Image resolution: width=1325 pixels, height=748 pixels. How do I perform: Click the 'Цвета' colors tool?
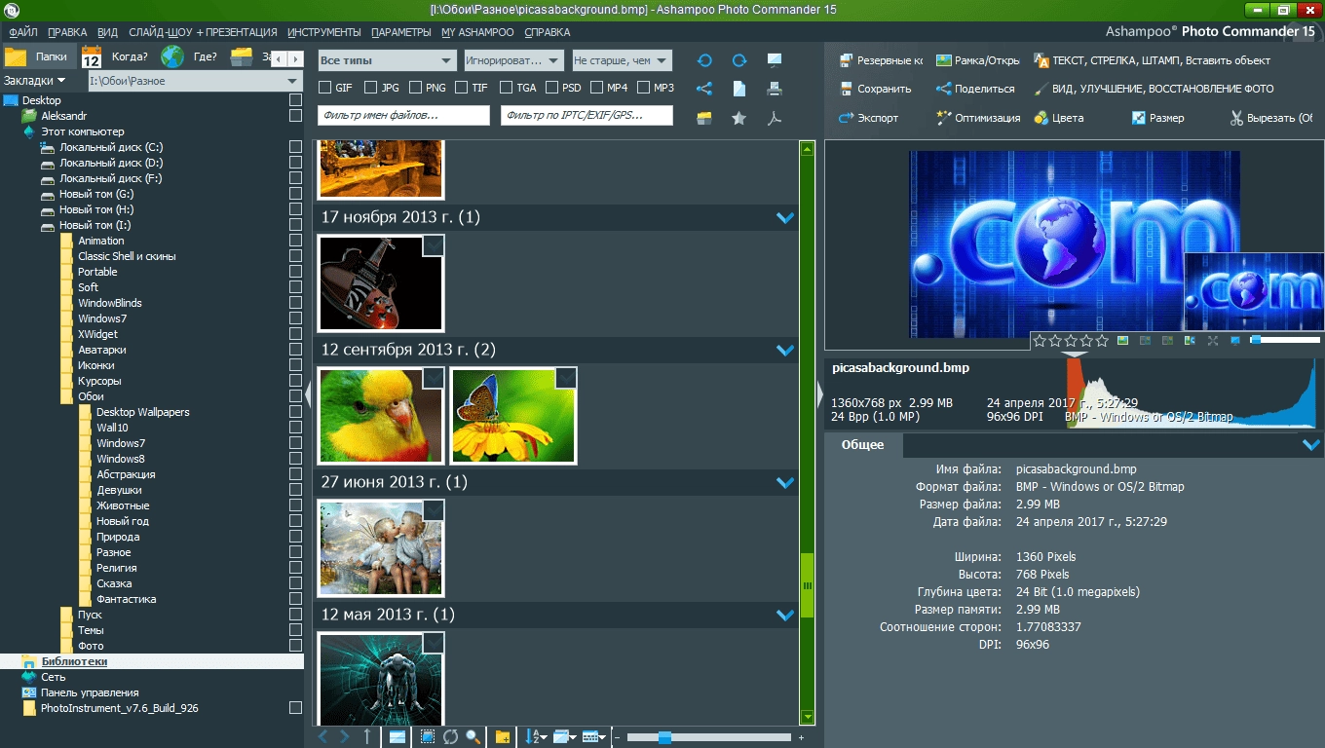[x=1058, y=118]
